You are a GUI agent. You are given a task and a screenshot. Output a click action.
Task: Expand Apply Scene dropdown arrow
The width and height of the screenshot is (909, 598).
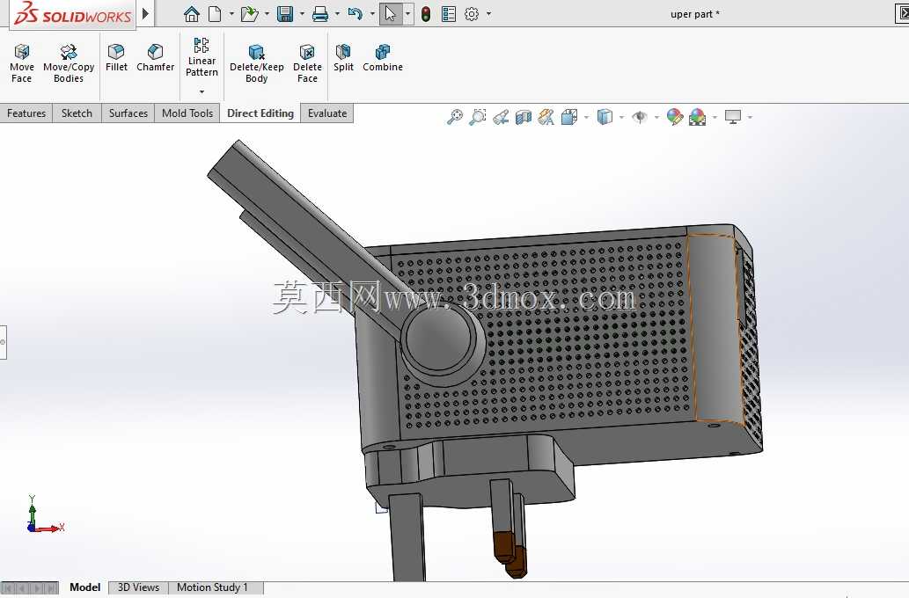[715, 117]
